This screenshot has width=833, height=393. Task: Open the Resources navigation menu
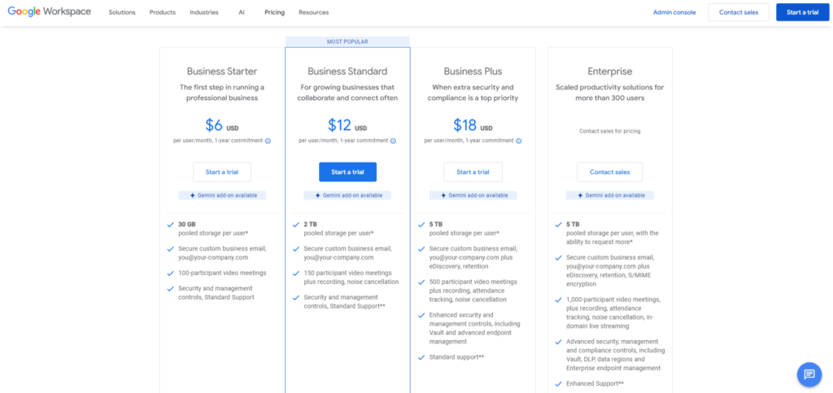313,13
